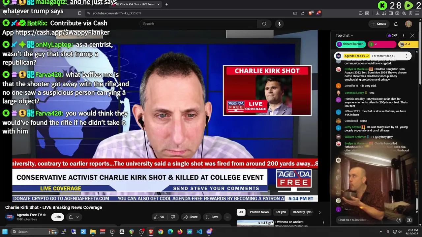Click the music note playlist icon
The width and height of the screenshot is (422, 237).
(x=384, y=13)
